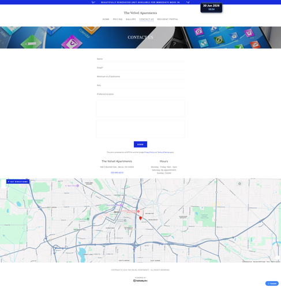This screenshot has height=288, width=281.
Task: Call the 330 phone number link
Action: pos(117,173)
